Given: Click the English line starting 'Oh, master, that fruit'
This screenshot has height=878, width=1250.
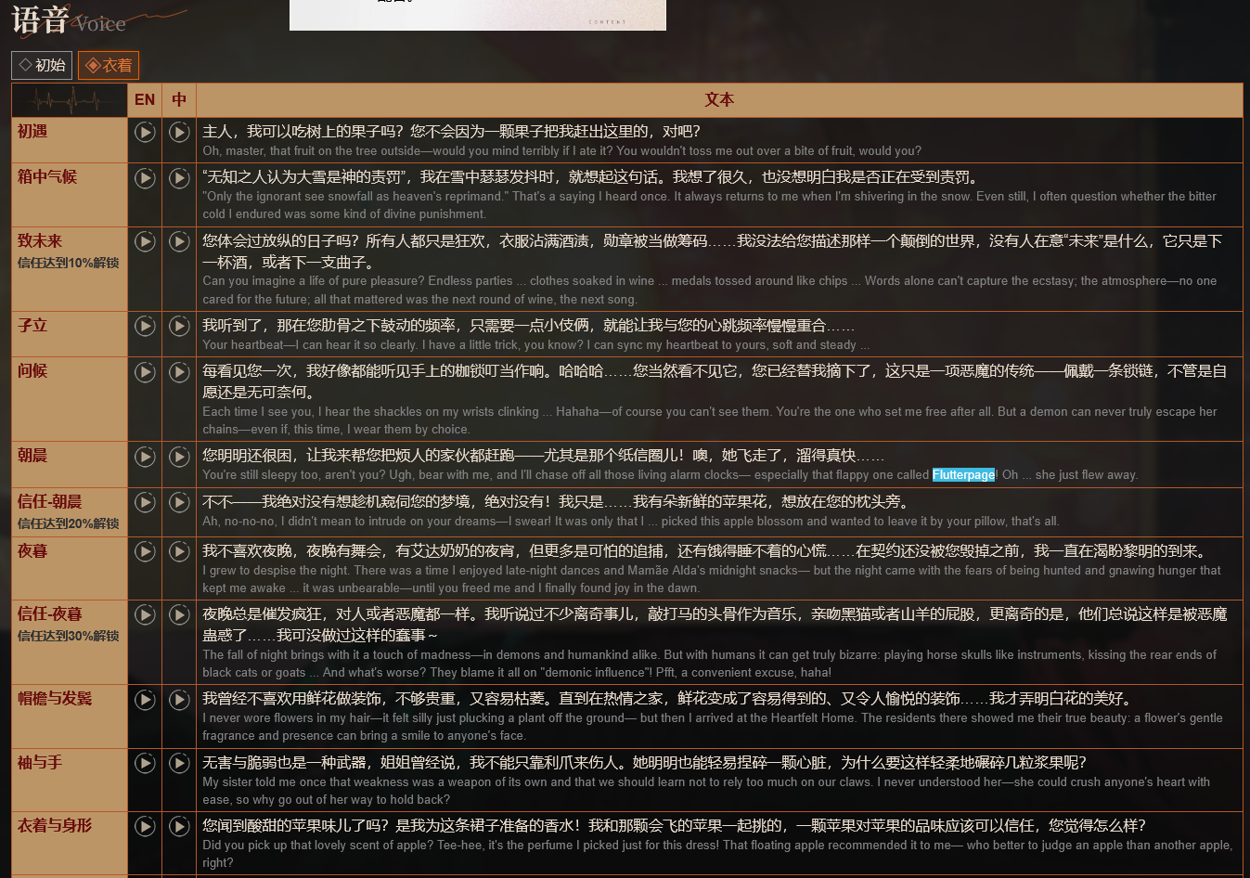Looking at the screenshot, I should 562,151.
